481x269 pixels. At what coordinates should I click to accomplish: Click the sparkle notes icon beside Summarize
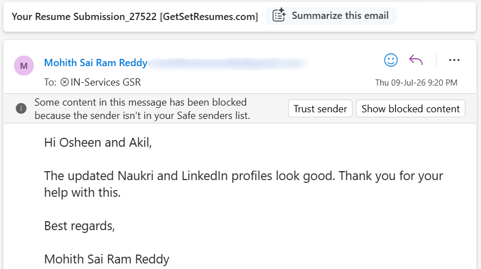tap(279, 16)
